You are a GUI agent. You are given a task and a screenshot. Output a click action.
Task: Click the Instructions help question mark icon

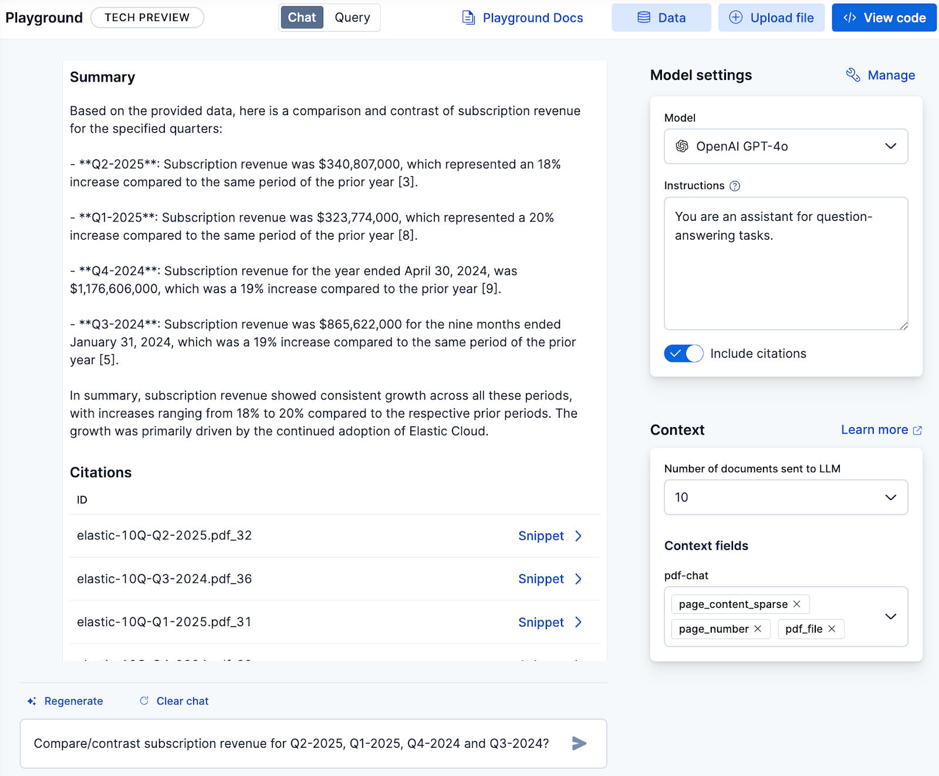tap(735, 186)
